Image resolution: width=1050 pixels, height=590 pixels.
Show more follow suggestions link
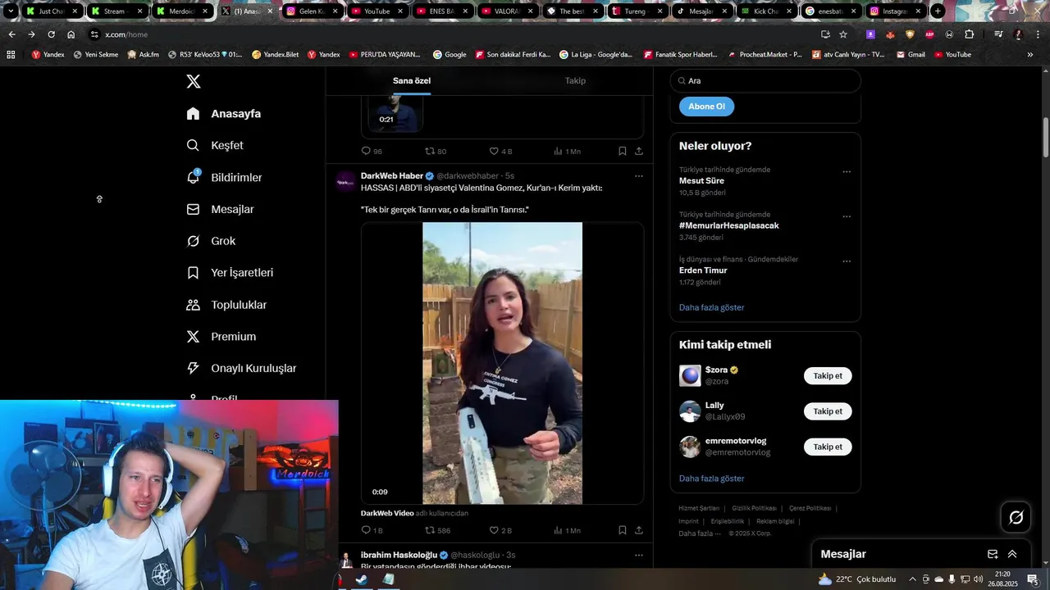pyautogui.click(x=711, y=479)
